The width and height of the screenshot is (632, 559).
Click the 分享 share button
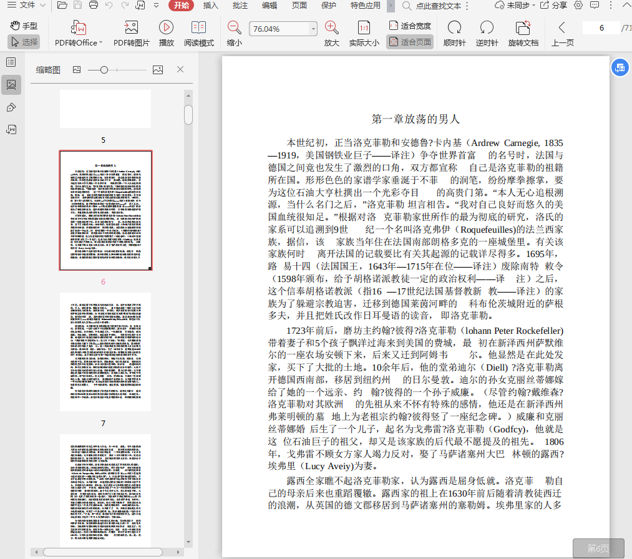coord(554,5)
